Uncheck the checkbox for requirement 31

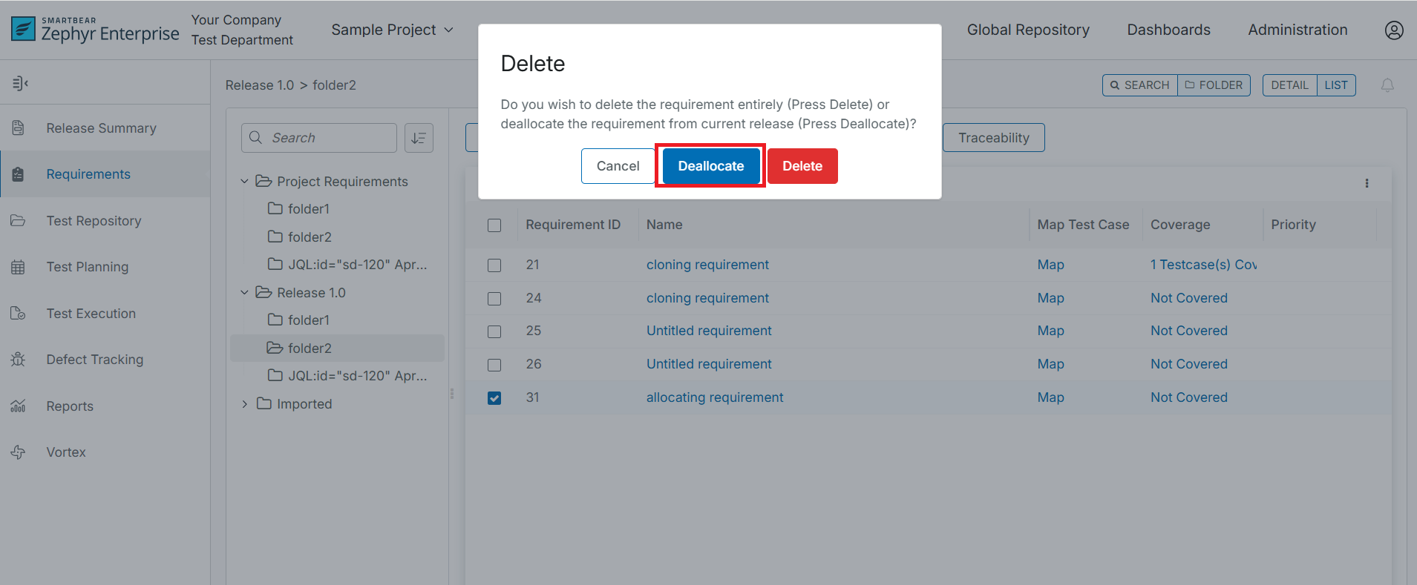coord(494,398)
